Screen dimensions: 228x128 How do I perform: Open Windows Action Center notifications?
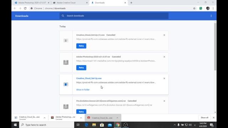point(212,125)
